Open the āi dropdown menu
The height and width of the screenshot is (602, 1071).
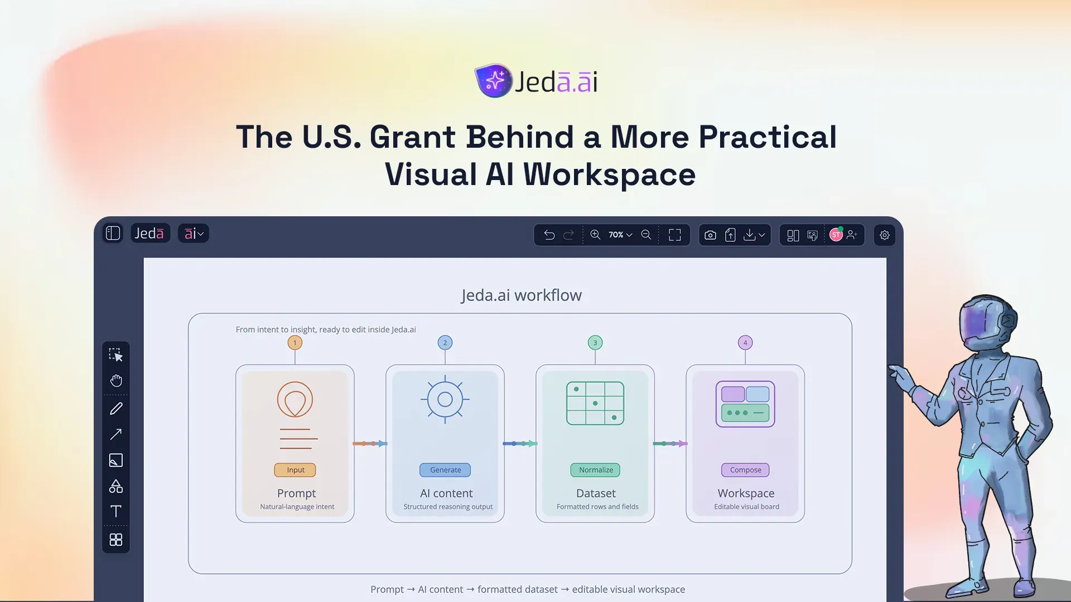tap(194, 233)
